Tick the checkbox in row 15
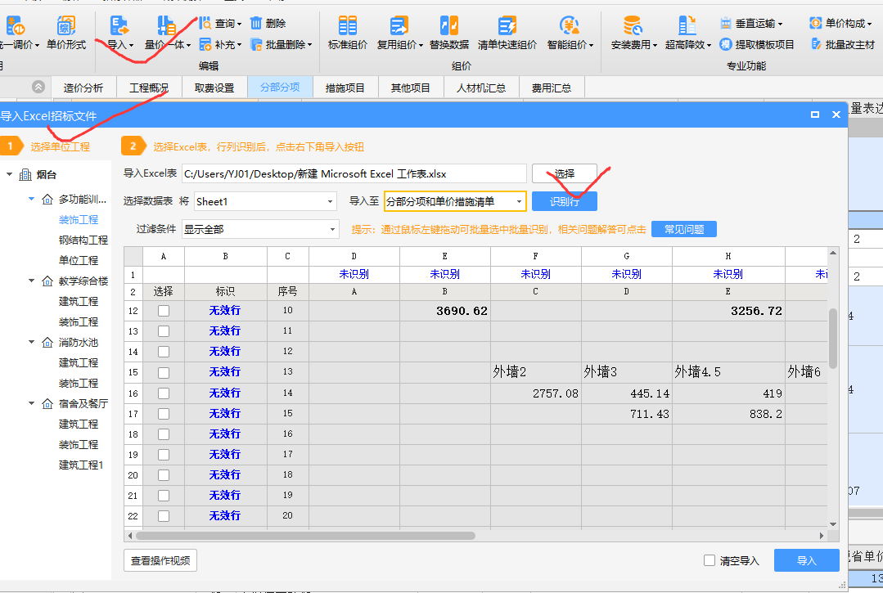883x593 pixels. tap(164, 372)
